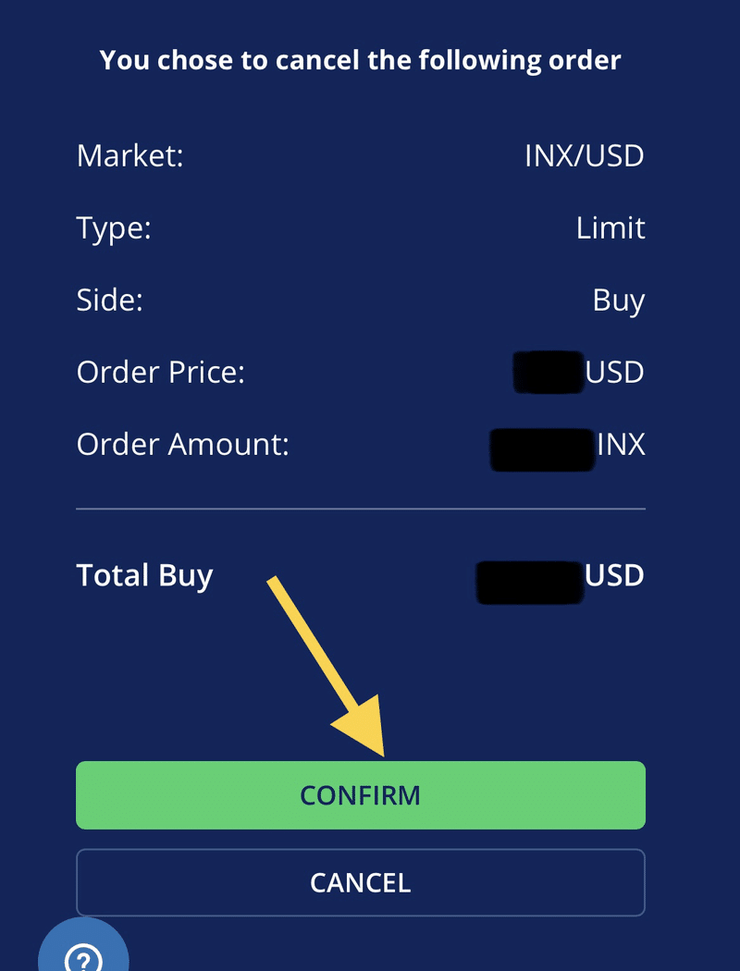Click INX unit beside Order Amount
740x971 pixels.
pyautogui.click(x=622, y=445)
